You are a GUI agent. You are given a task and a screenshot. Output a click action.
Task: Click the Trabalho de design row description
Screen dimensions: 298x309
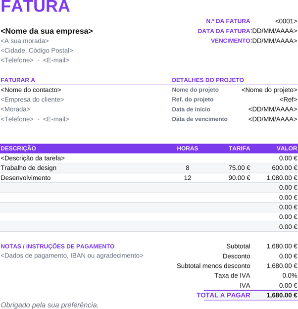[x=29, y=168]
